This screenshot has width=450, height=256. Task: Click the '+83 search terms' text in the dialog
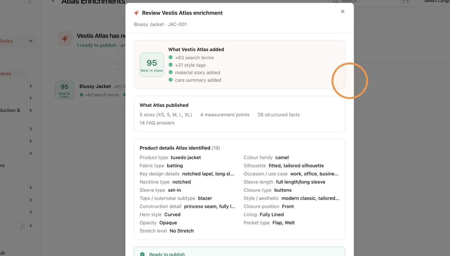point(194,58)
